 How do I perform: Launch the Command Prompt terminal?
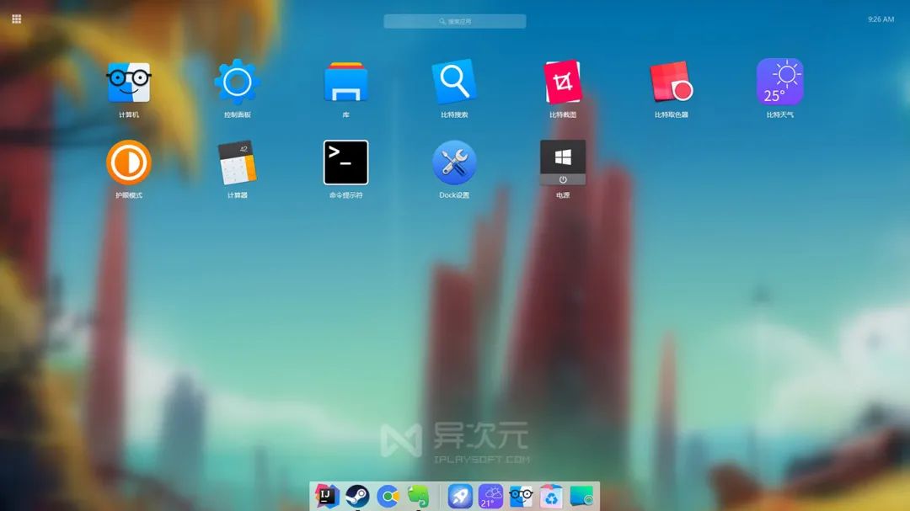(x=345, y=162)
